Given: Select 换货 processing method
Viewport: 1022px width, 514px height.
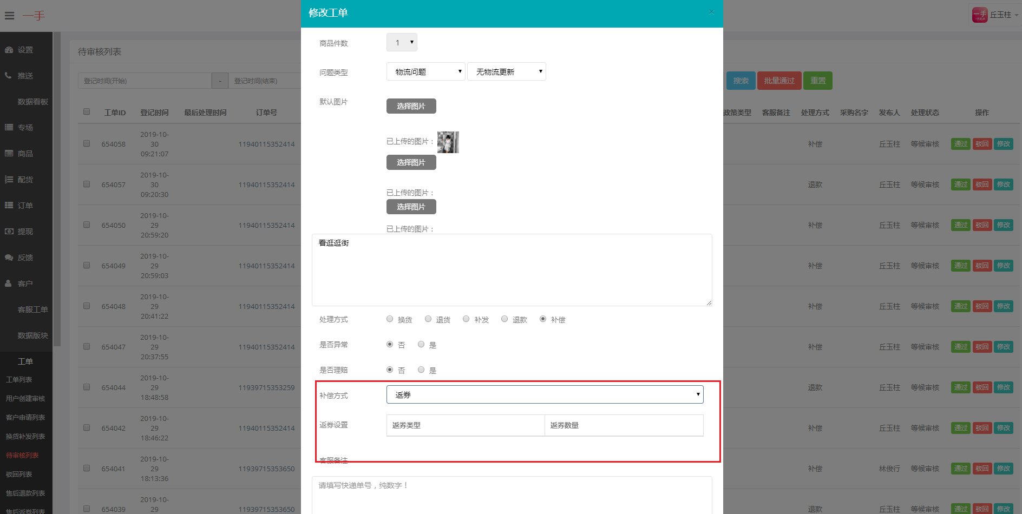Looking at the screenshot, I should click(390, 319).
